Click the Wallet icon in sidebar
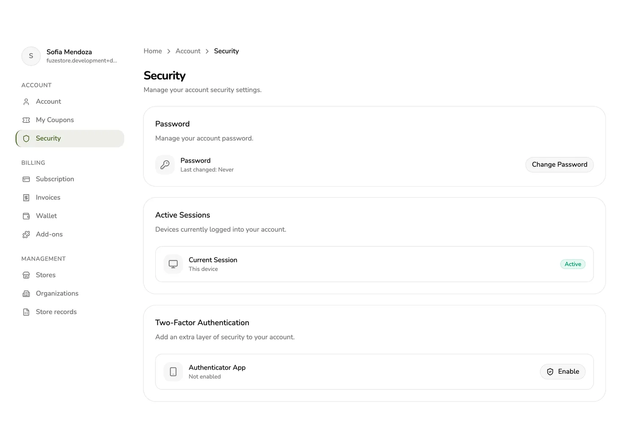 pyautogui.click(x=26, y=216)
